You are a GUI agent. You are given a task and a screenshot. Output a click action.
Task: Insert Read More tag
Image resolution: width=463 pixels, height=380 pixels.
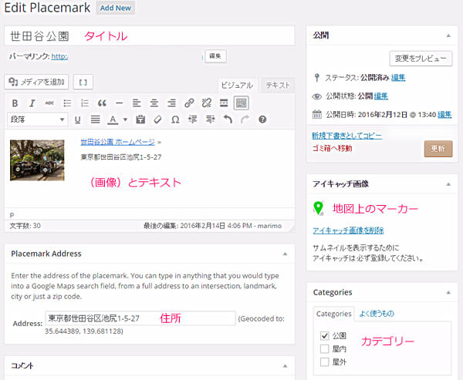coord(224,103)
